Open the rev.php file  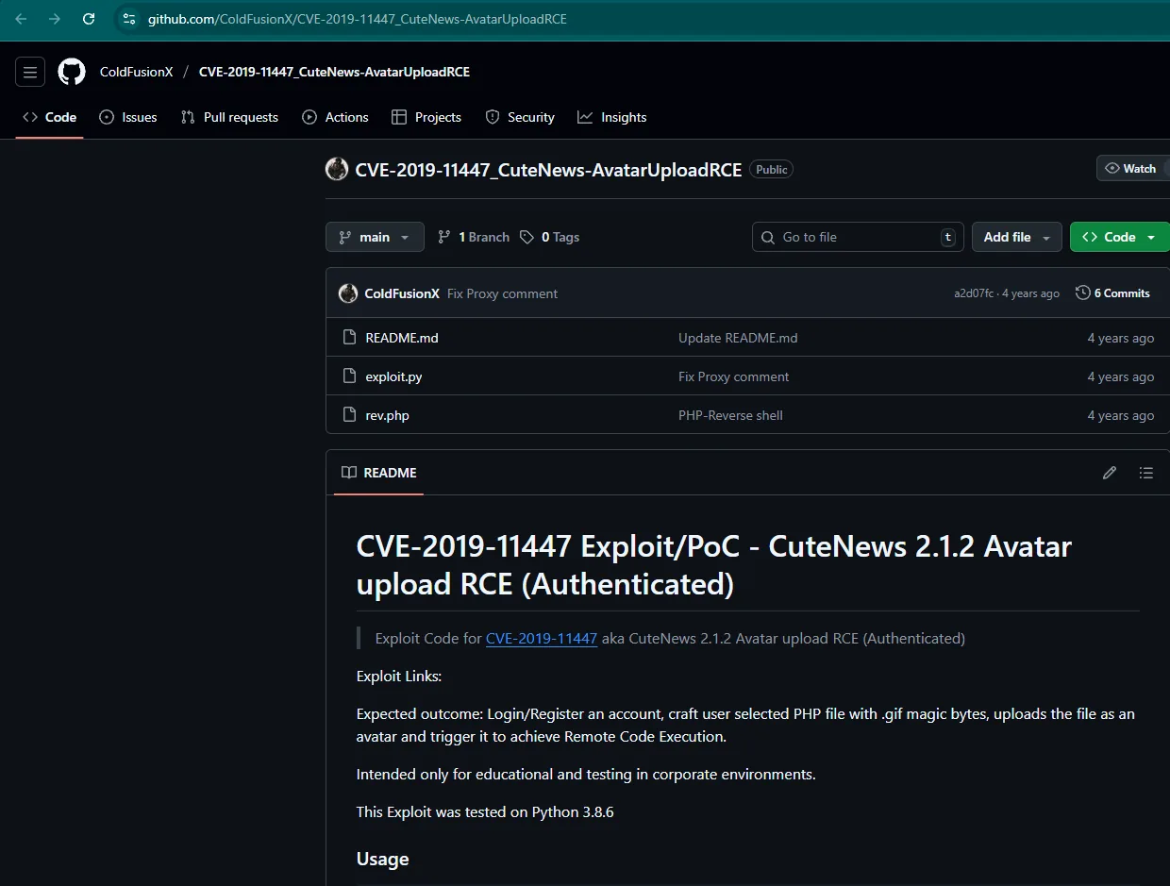click(387, 415)
